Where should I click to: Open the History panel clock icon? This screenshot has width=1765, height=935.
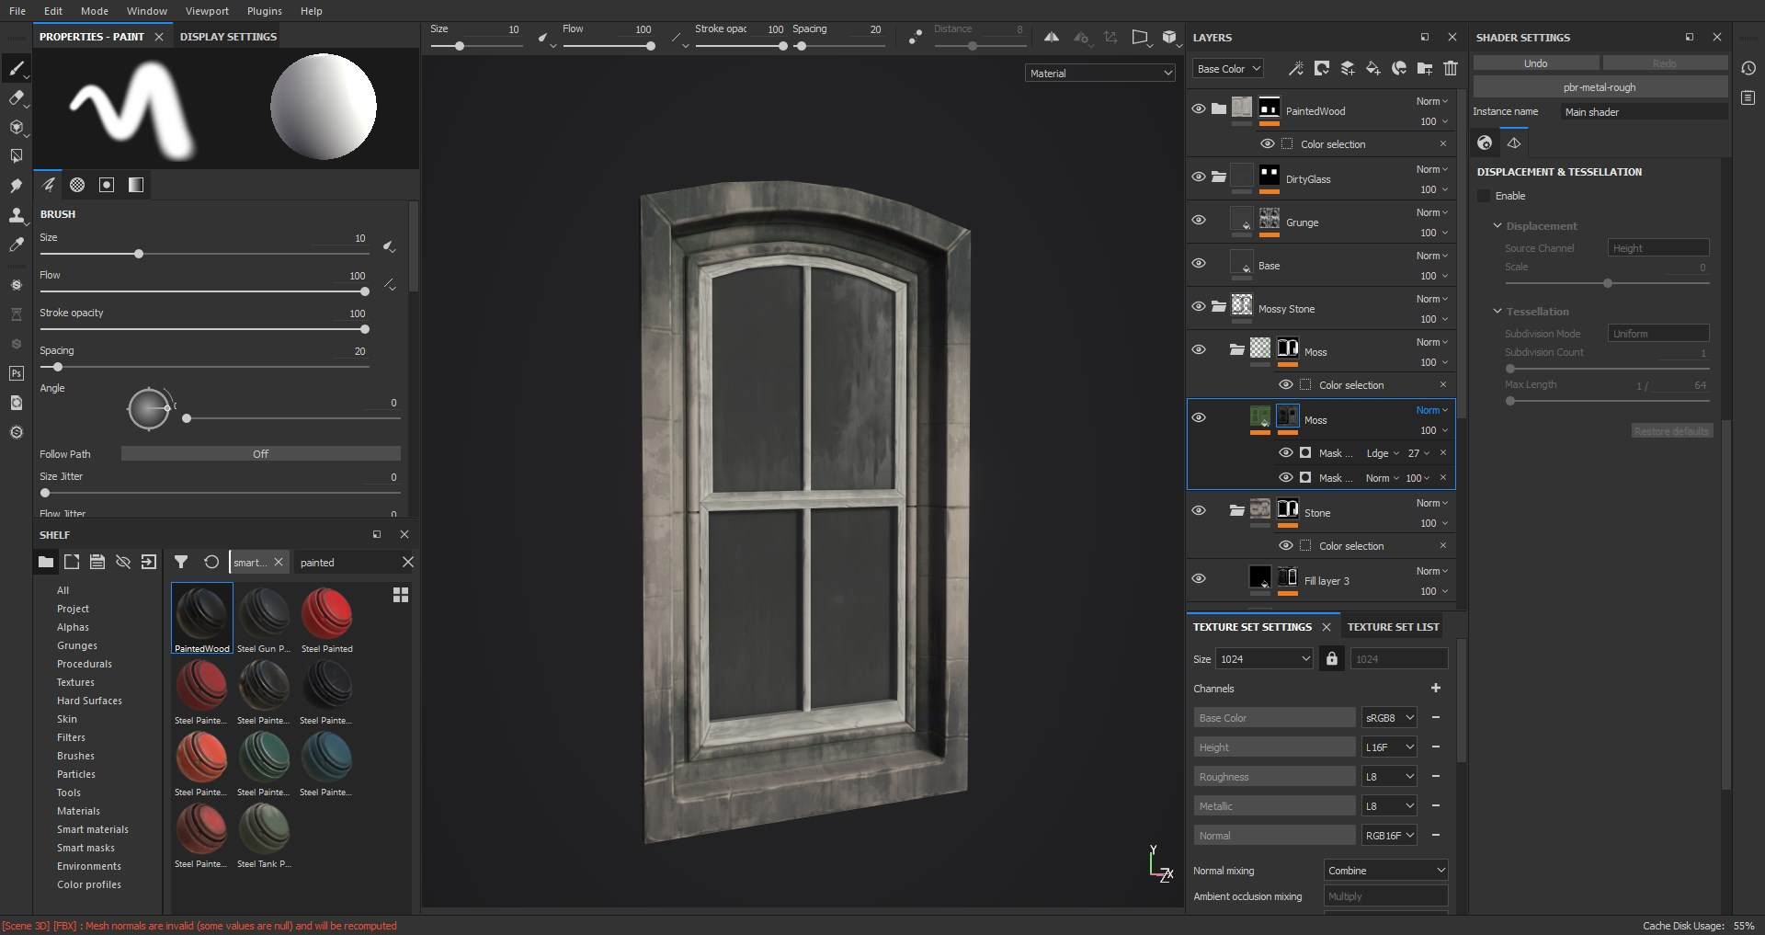(x=1748, y=68)
